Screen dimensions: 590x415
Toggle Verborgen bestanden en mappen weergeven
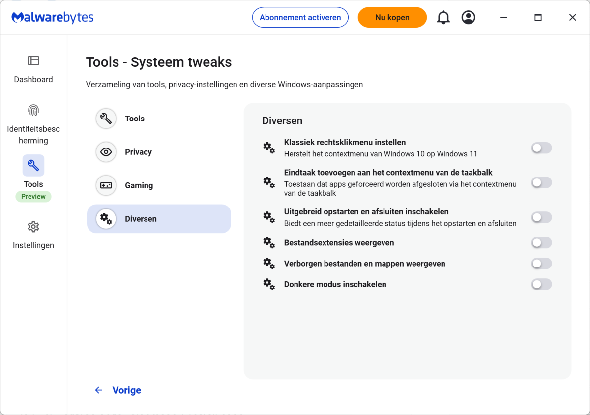541,264
